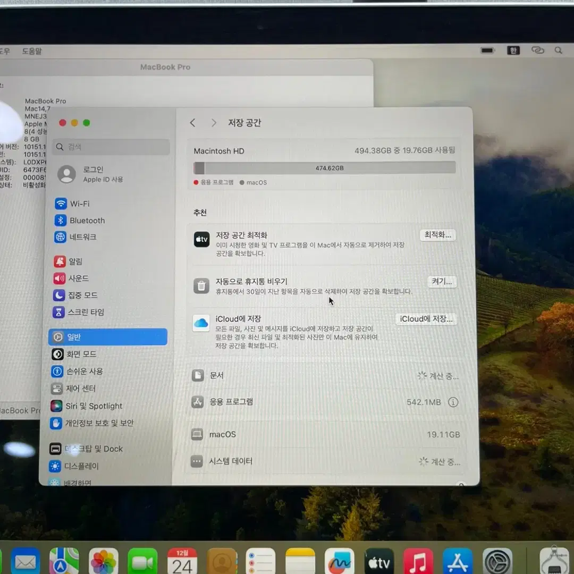The image size is (574, 574).
Task: Launch Photos from the Dock
Action: coord(104,562)
